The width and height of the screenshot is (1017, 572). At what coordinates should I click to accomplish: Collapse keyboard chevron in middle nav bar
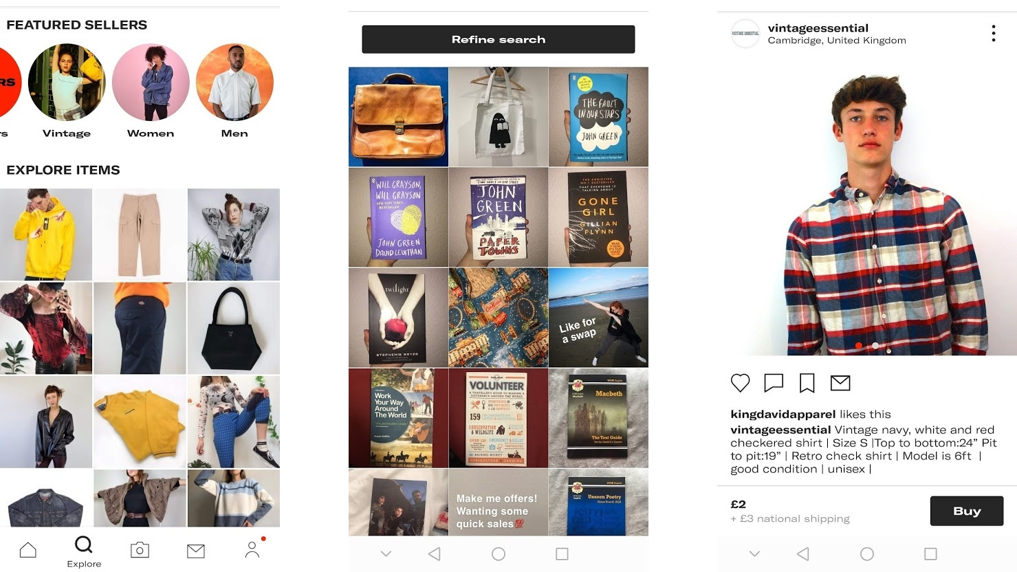tap(386, 553)
